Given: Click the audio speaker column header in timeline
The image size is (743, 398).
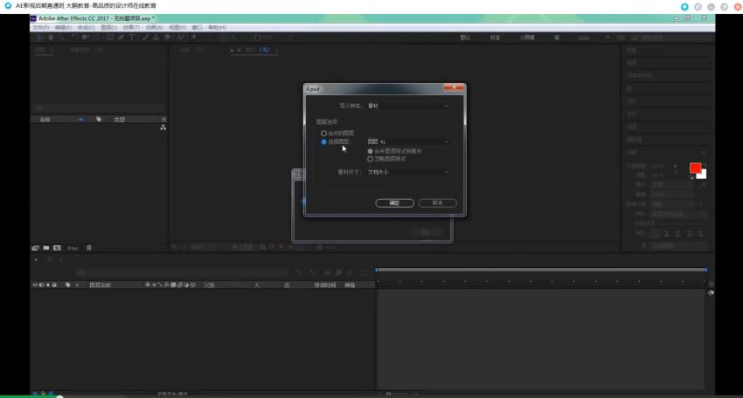Looking at the screenshot, I should click(41, 285).
